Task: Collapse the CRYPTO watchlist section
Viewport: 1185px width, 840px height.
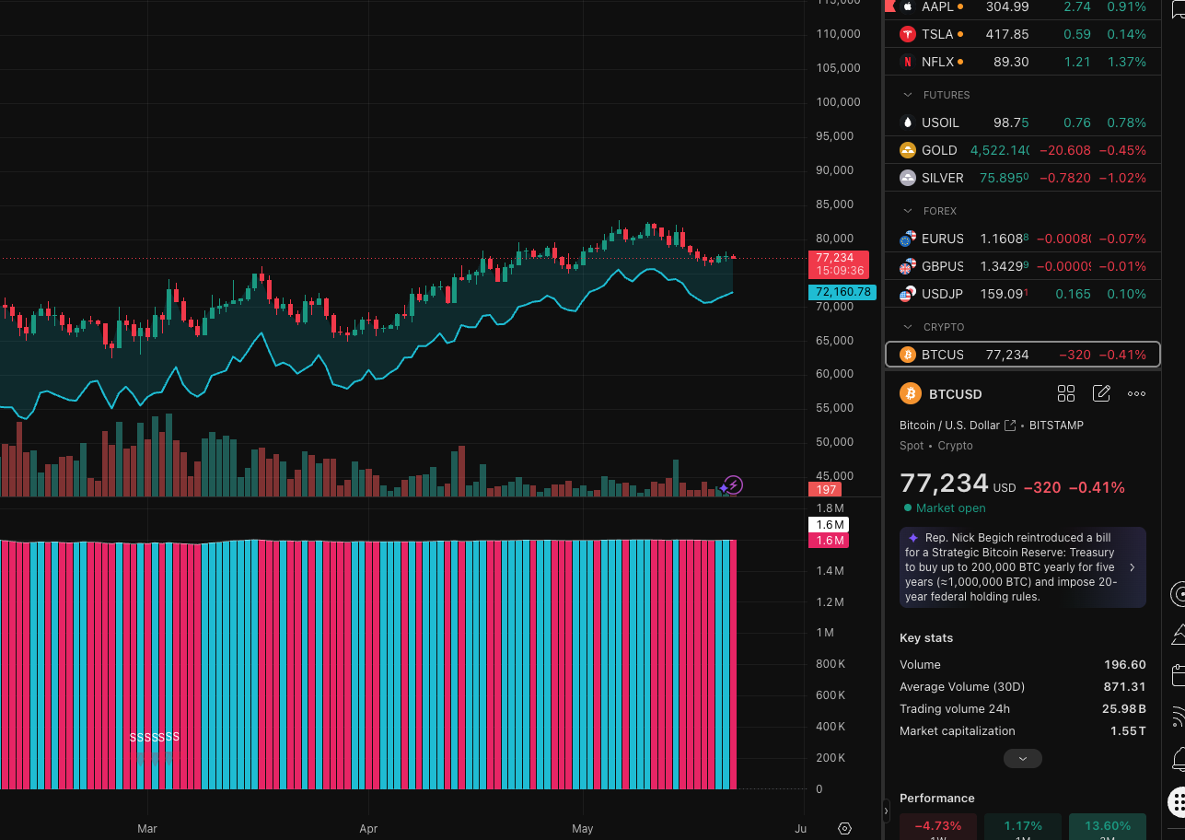Action: click(x=907, y=327)
